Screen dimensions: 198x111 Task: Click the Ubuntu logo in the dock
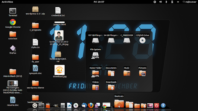point(35,105)
